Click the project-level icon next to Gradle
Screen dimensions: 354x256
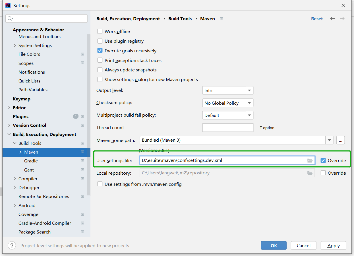point(82,161)
